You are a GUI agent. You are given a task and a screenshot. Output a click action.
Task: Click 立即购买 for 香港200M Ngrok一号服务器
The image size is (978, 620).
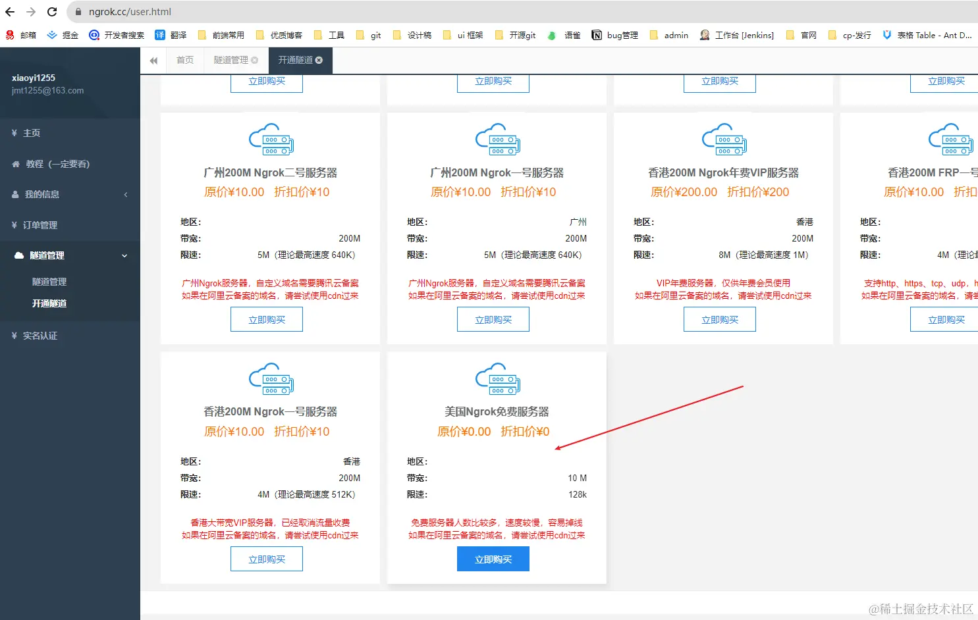click(x=267, y=559)
